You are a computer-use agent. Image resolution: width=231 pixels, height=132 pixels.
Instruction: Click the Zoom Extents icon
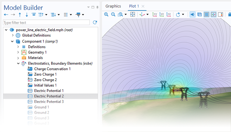[132, 15]
